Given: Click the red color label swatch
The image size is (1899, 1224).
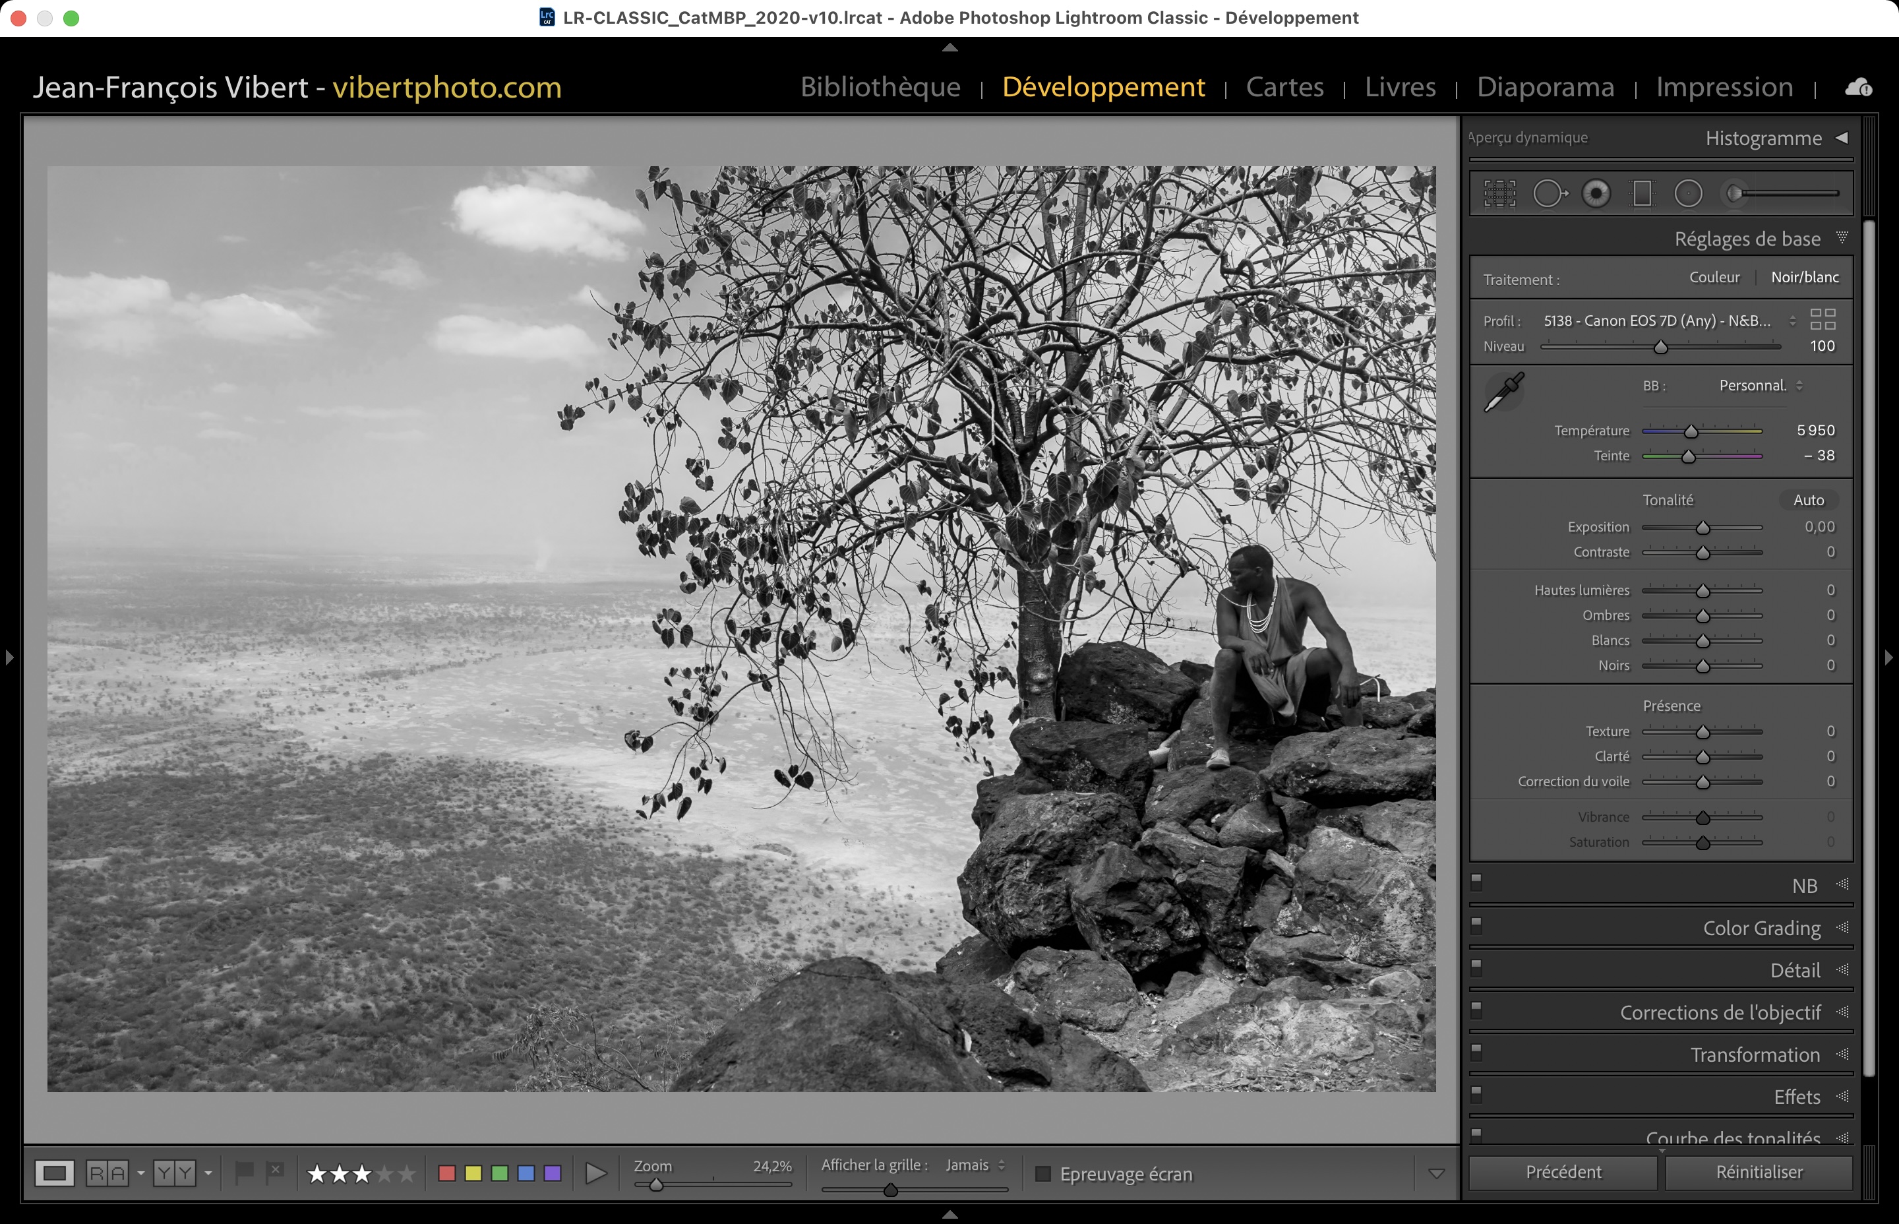Looking at the screenshot, I should [x=446, y=1173].
